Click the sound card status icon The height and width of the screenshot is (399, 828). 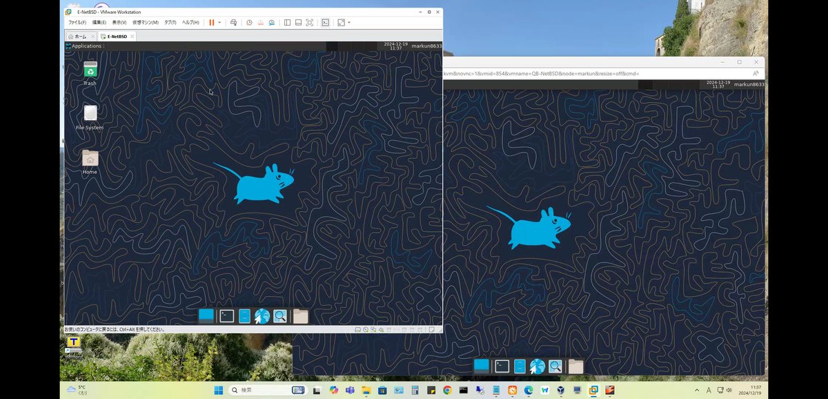point(381,329)
